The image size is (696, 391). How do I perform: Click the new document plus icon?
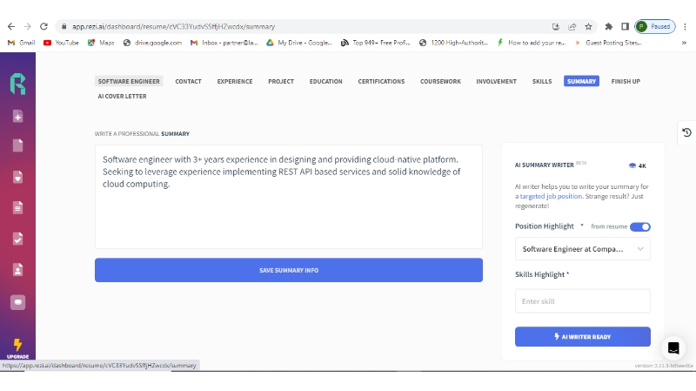(x=17, y=117)
